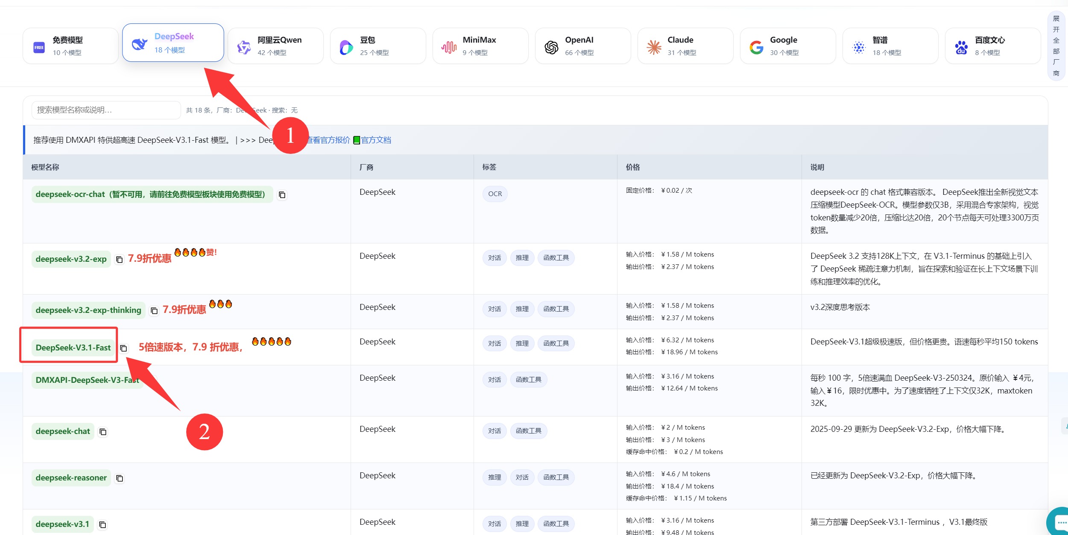
Task: Copy the deepseek-ocr-chat model name
Action: click(x=282, y=195)
